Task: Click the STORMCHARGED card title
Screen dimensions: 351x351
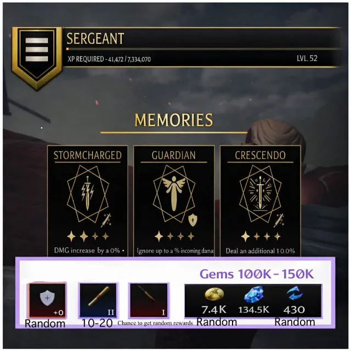Action: tap(88, 155)
